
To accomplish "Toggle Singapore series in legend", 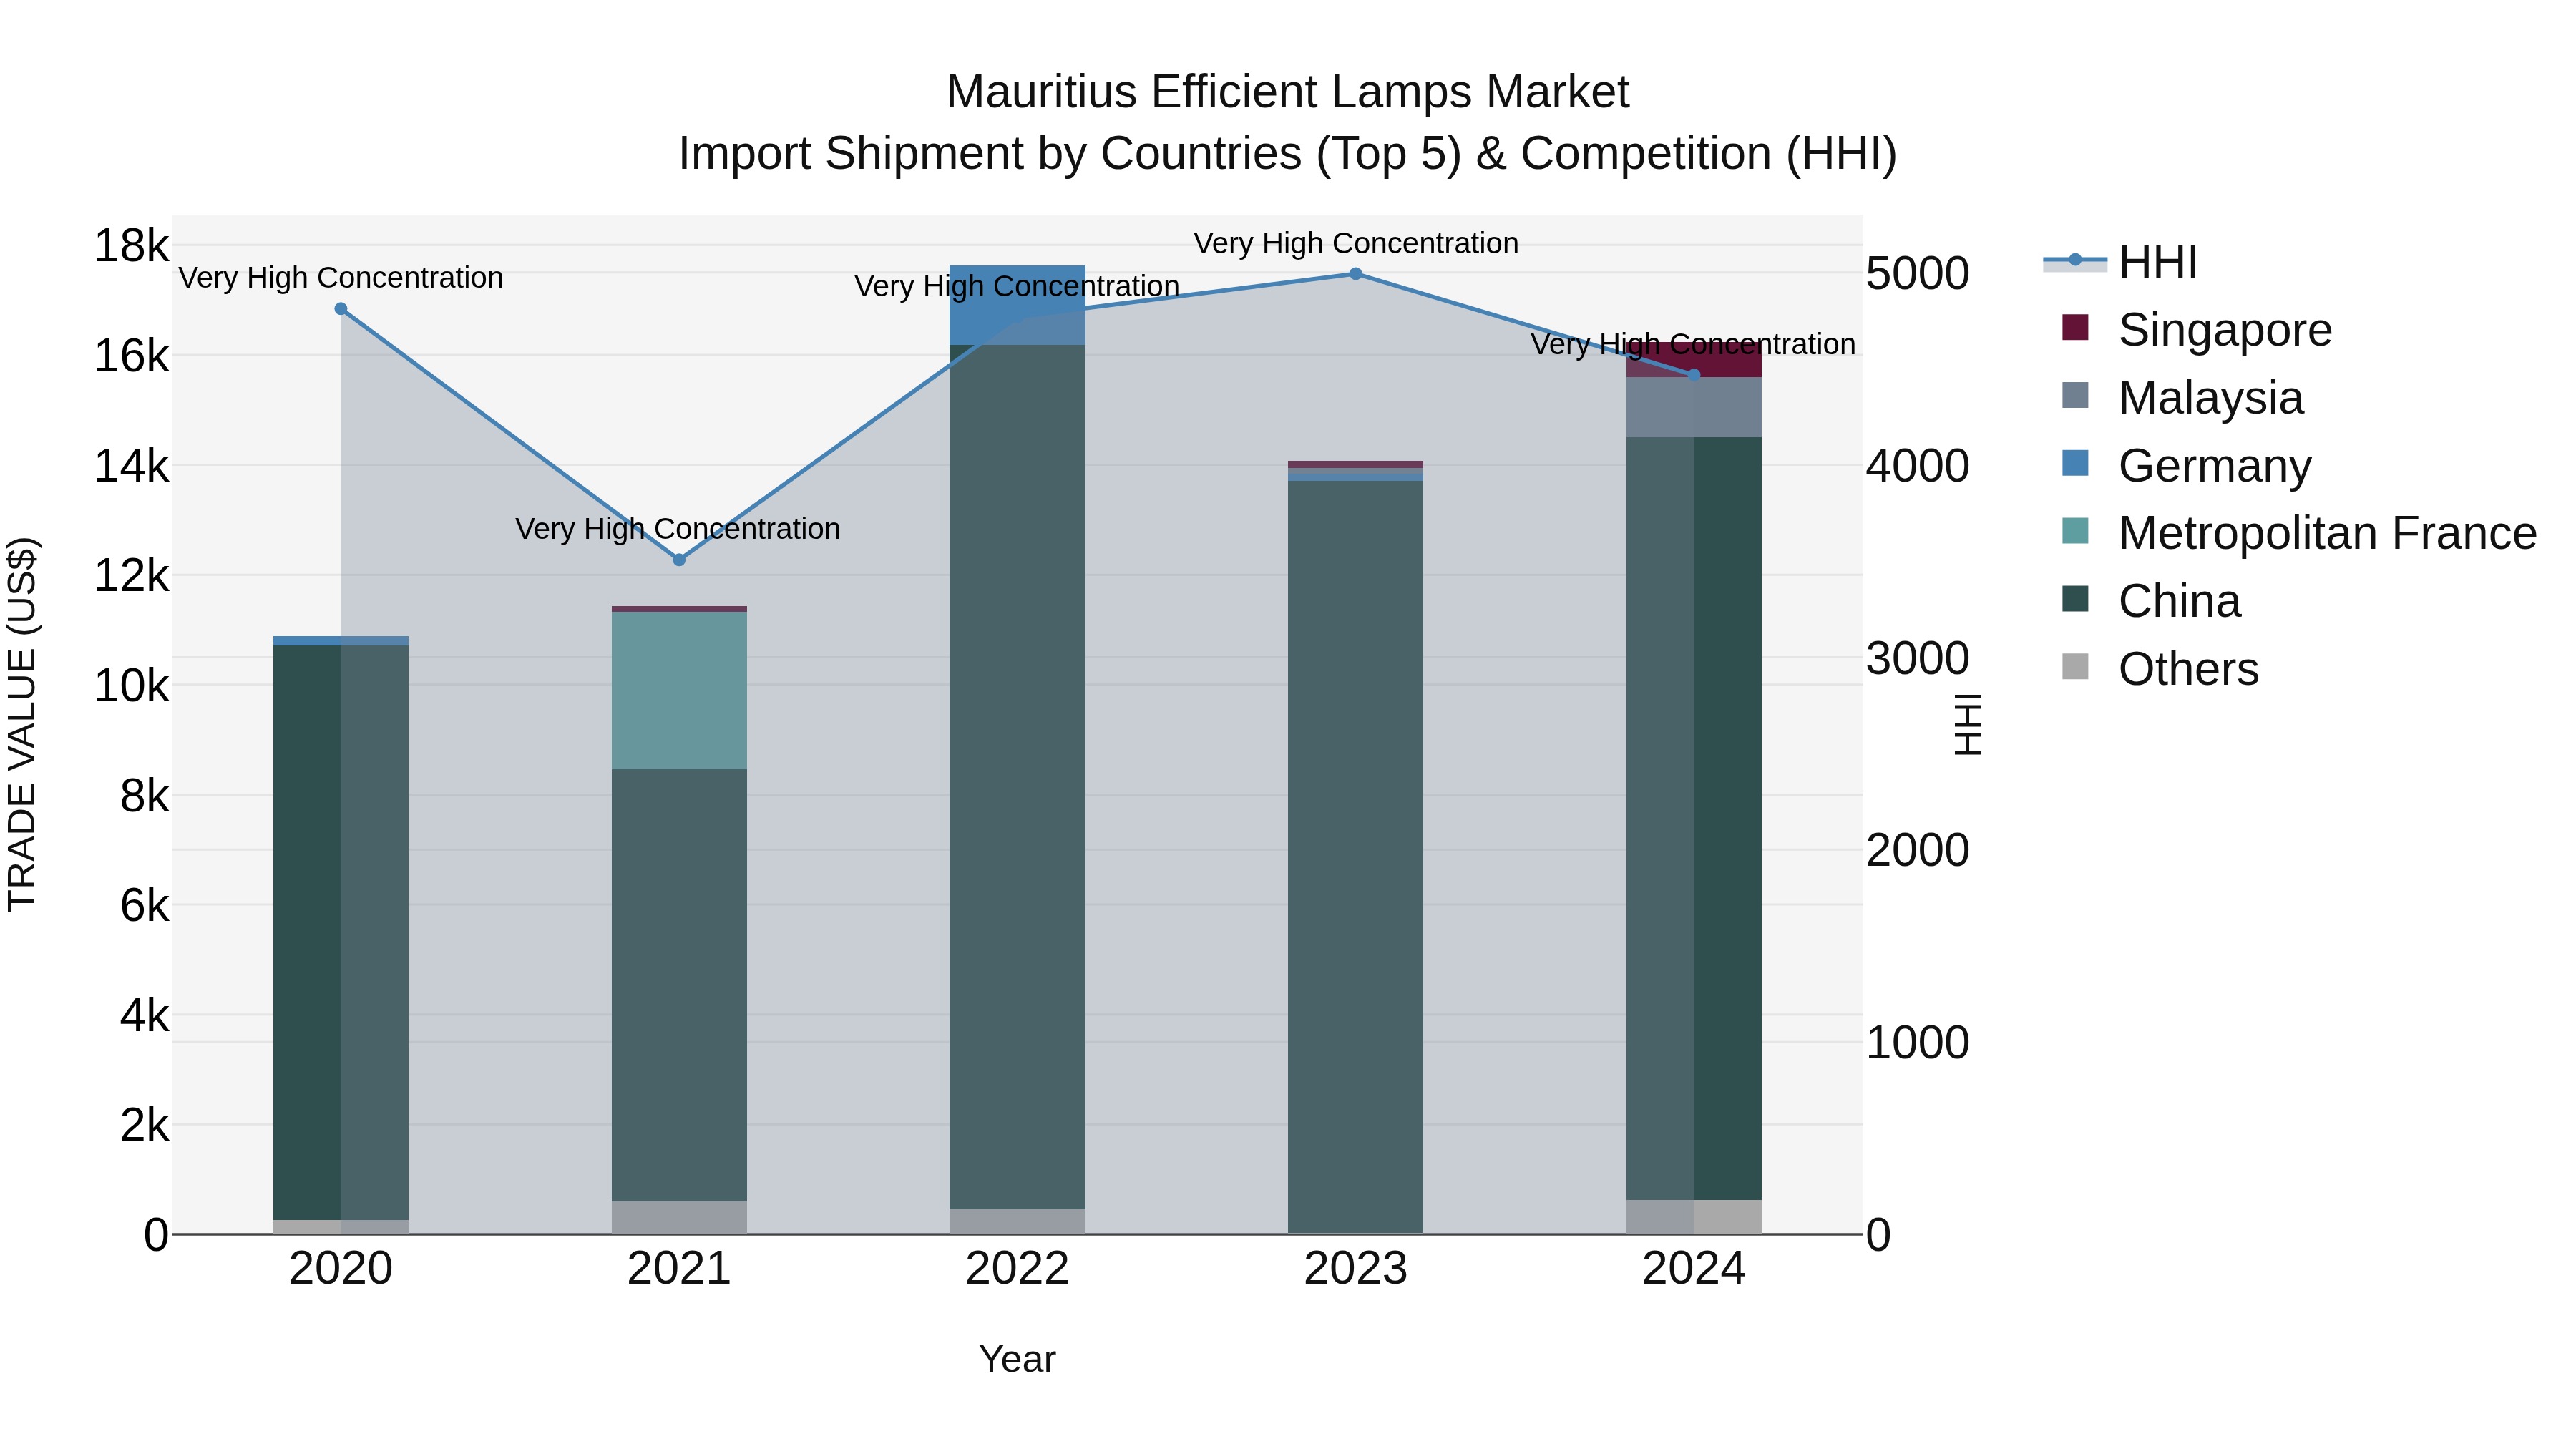I will (x=2197, y=330).
